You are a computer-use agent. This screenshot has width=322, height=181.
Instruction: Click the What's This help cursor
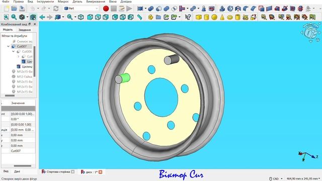(x=188, y=17)
